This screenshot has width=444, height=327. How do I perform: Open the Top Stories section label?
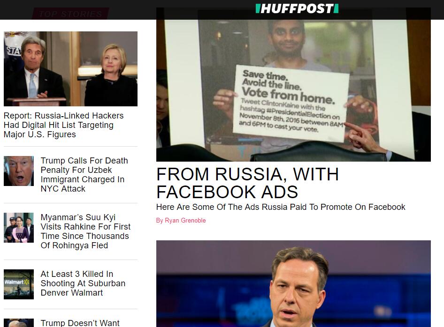pos(70,14)
